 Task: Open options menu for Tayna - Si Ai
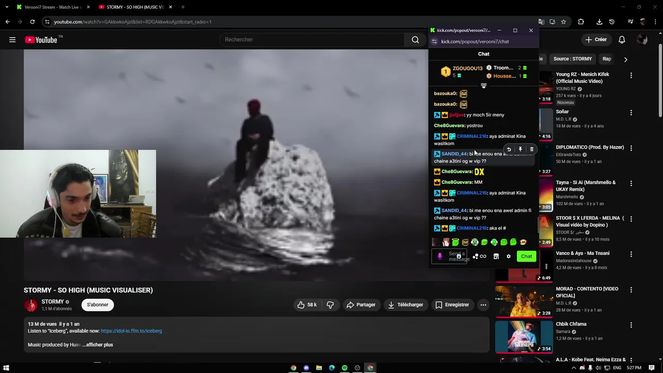[x=631, y=183]
